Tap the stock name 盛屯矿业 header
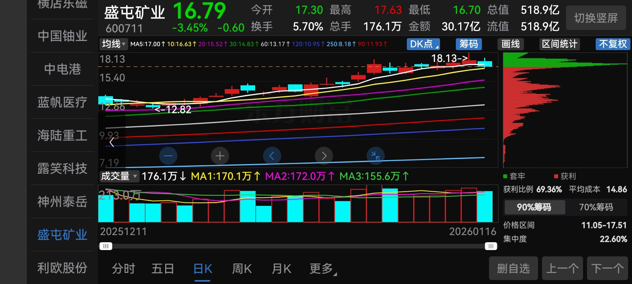This screenshot has width=632, height=284. pos(134,13)
